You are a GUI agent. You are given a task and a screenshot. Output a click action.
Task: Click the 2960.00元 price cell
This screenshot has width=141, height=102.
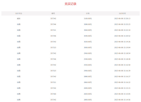[88, 53]
